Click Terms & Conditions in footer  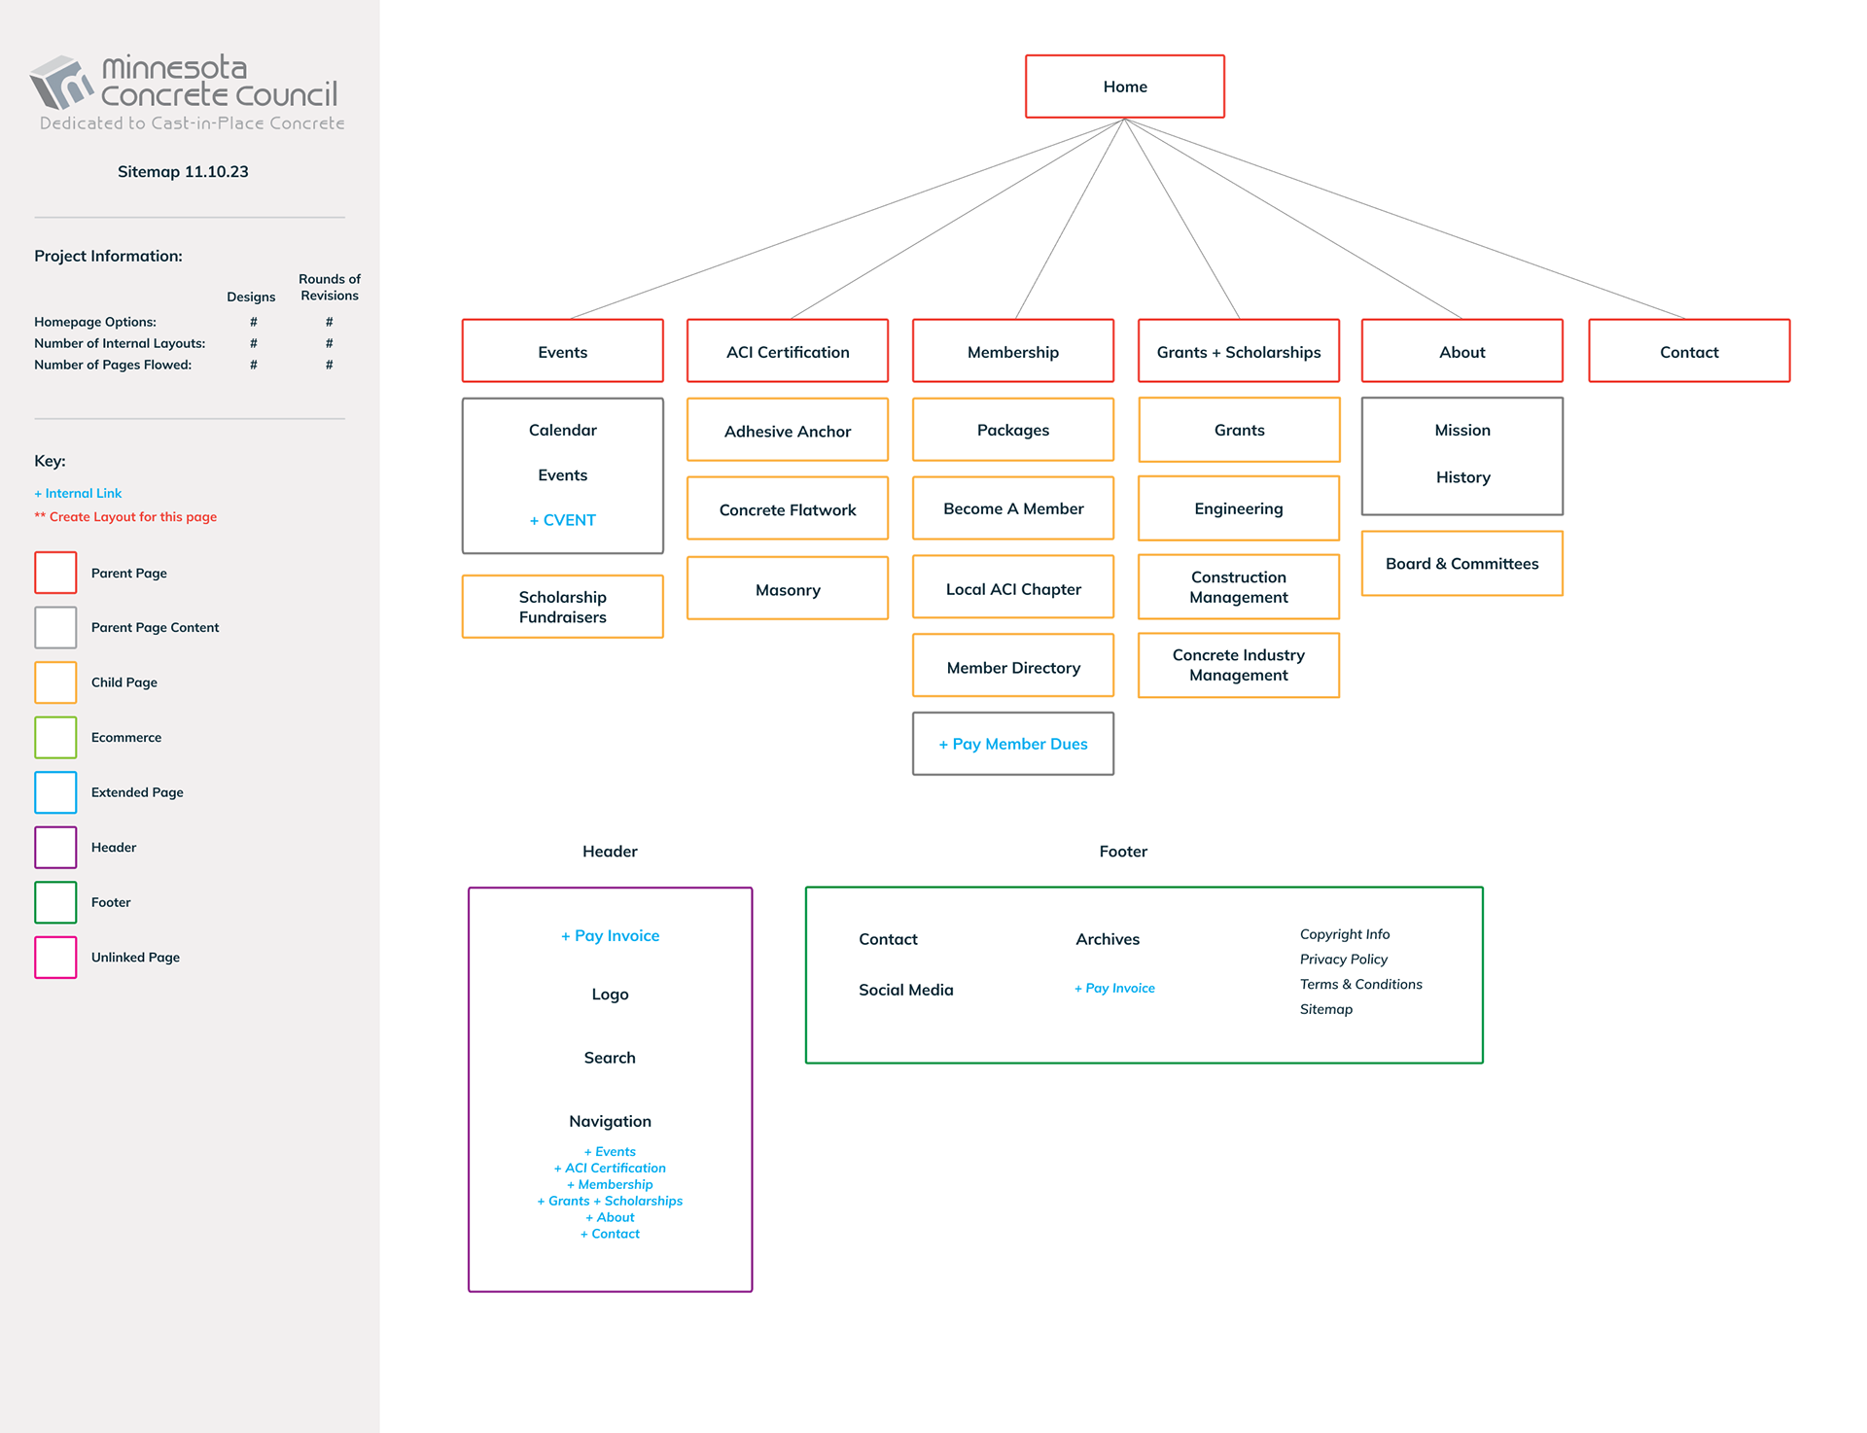tap(1360, 984)
